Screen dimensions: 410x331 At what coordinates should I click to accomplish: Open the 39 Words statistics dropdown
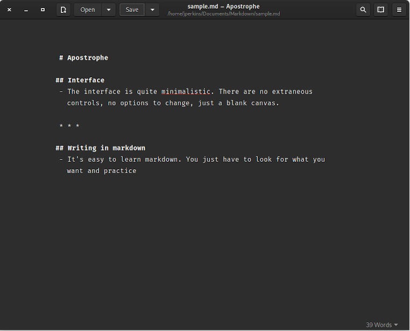[x=381, y=325]
